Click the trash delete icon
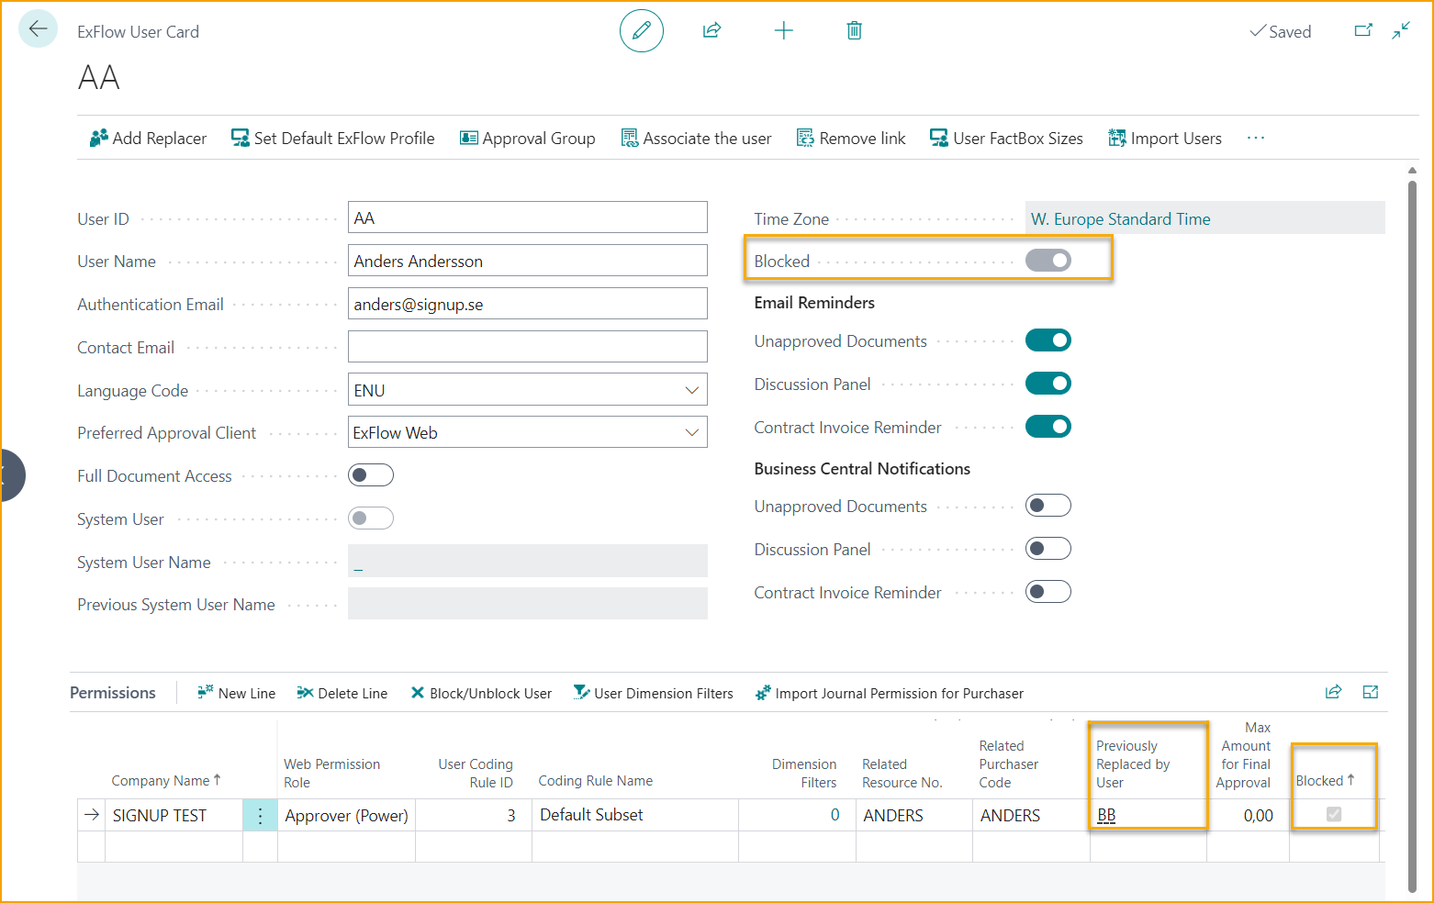The height and width of the screenshot is (903, 1434). coord(854,31)
